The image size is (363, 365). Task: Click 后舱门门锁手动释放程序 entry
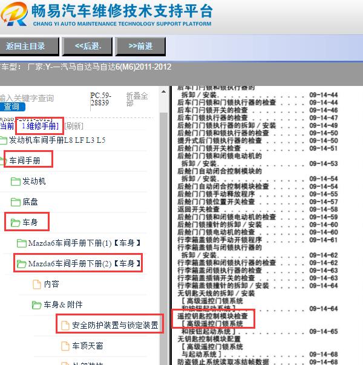[216, 194]
